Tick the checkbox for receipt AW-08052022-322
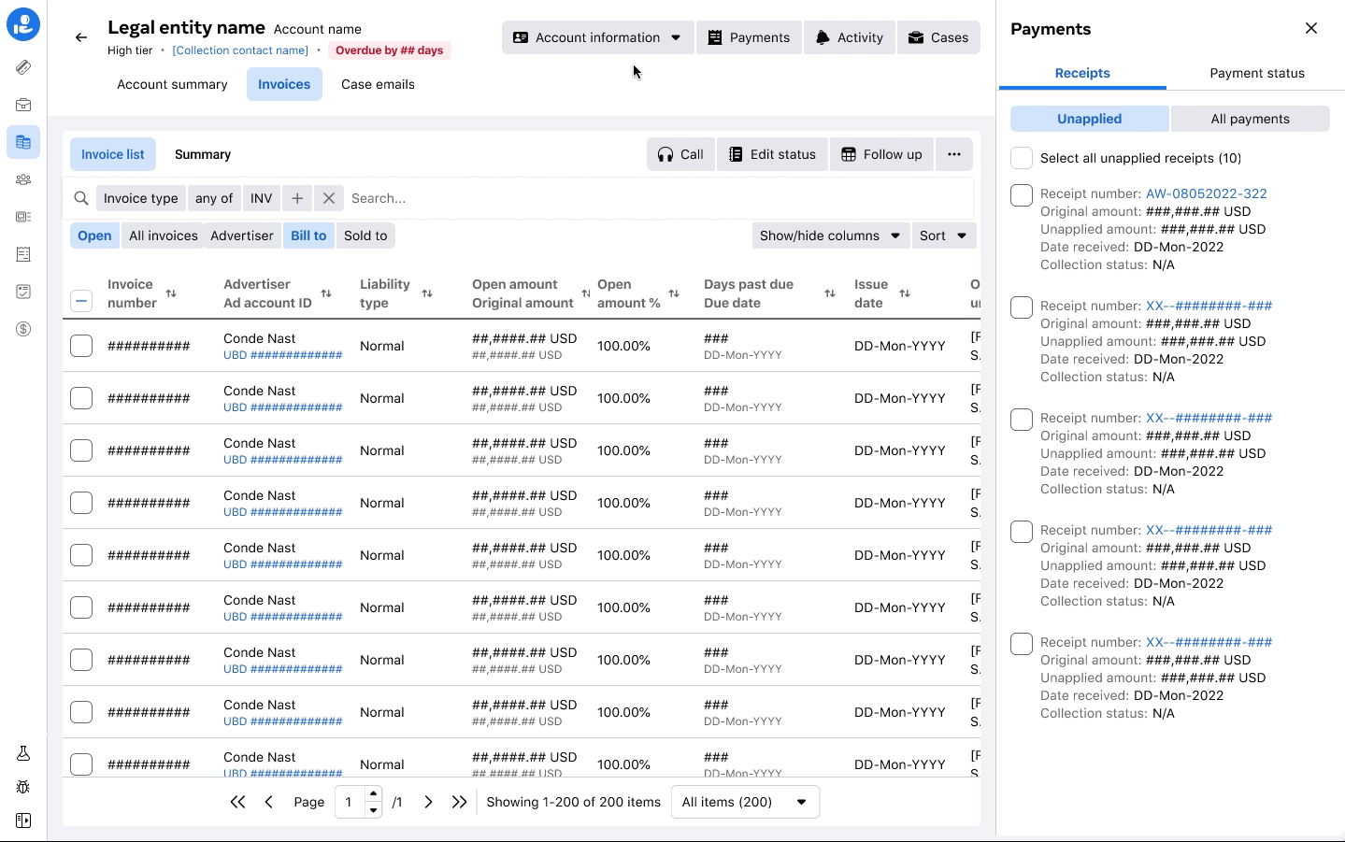Image resolution: width=1345 pixels, height=842 pixels. pos(1022,195)
